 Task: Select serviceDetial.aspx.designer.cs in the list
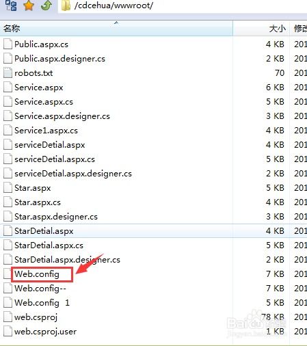(x=73, y=174)
